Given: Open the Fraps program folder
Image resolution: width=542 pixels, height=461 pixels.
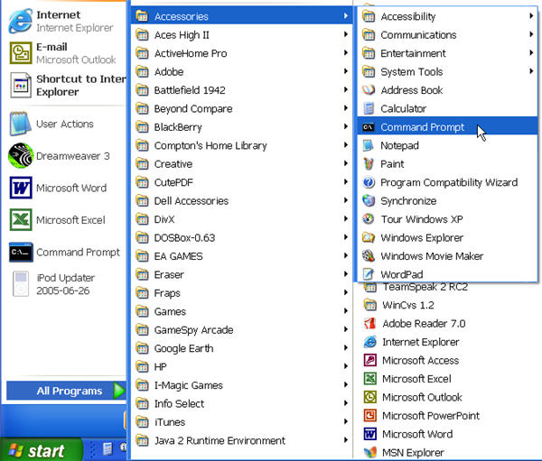Looking at the screenshot, I should point(241,293).
